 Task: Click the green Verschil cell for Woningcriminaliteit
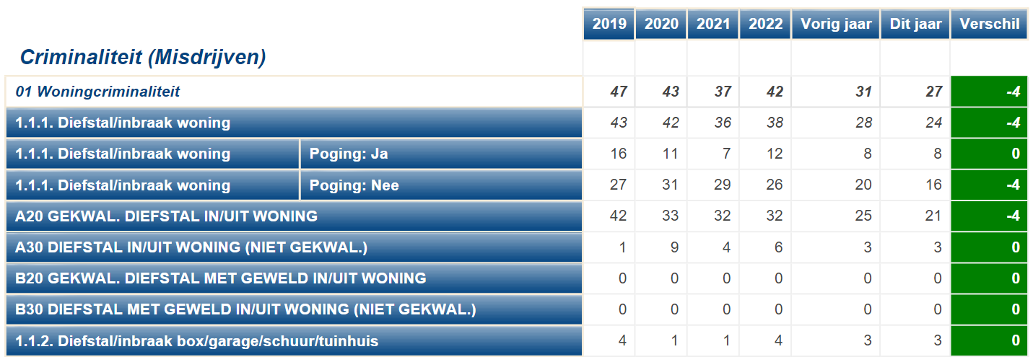(989, 92)
